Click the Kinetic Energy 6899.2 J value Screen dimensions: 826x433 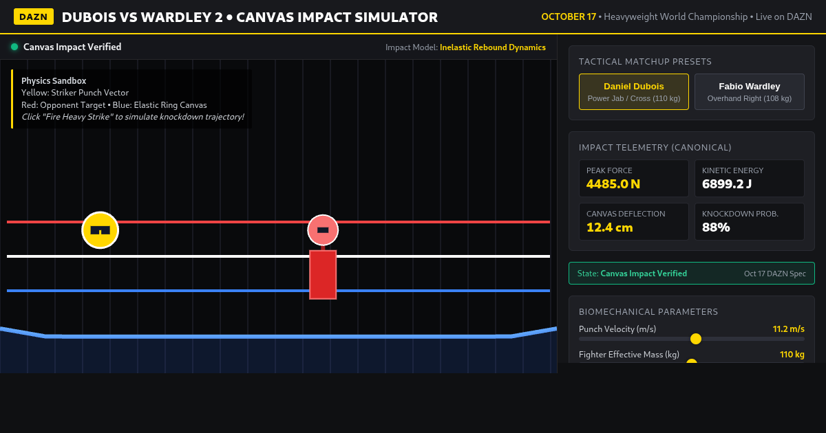[x=727, y=184]
